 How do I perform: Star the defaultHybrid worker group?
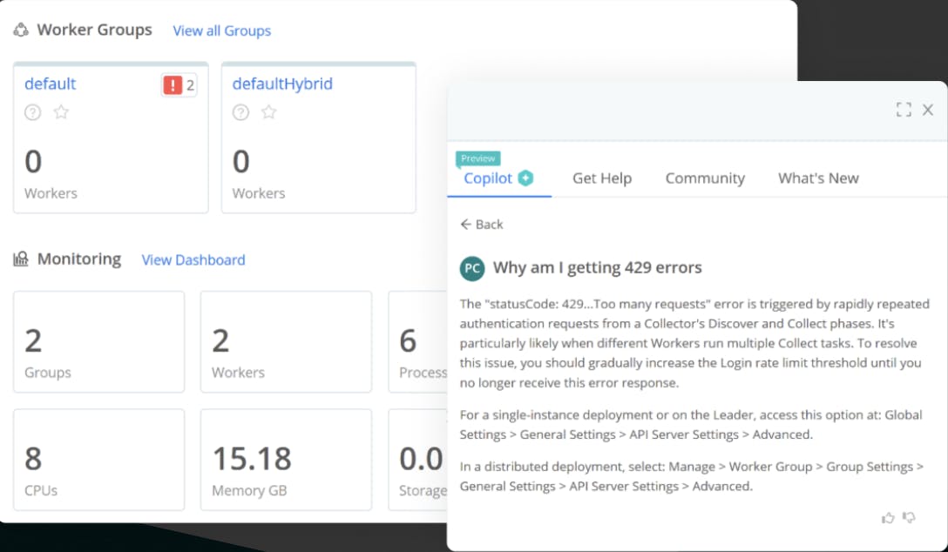pos(269,112)
